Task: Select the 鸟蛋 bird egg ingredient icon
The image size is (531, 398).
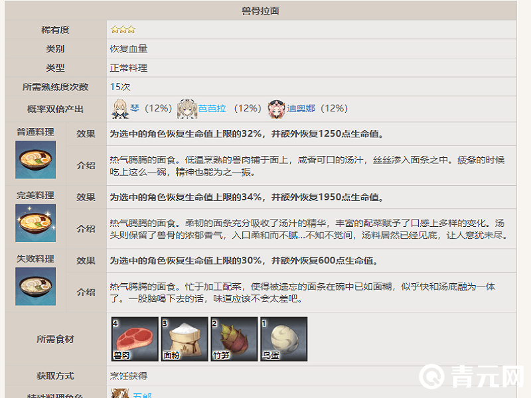Action: click(284, 339)
